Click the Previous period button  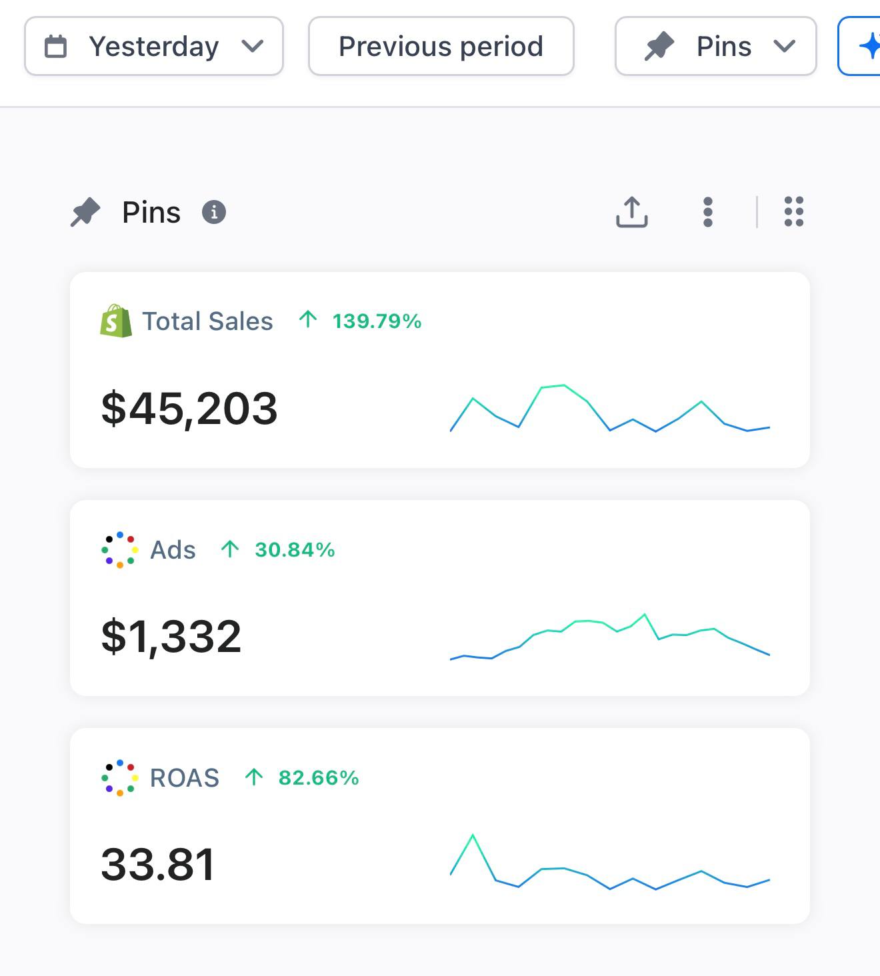[441, 46]
